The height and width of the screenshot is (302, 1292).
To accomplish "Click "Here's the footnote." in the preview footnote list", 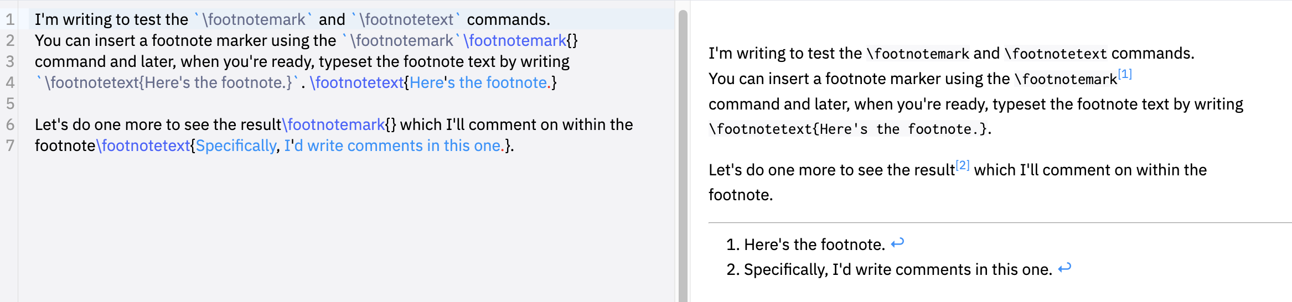I will (x=814, y=244).
